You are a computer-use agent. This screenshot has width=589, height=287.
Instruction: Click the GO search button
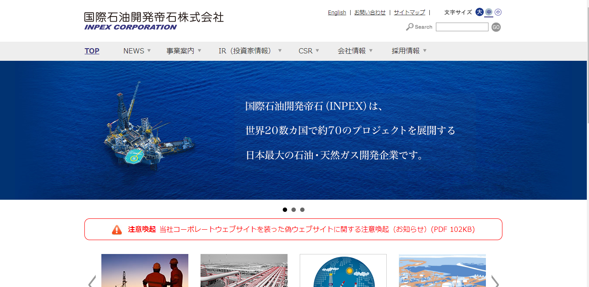click(496, 27)
